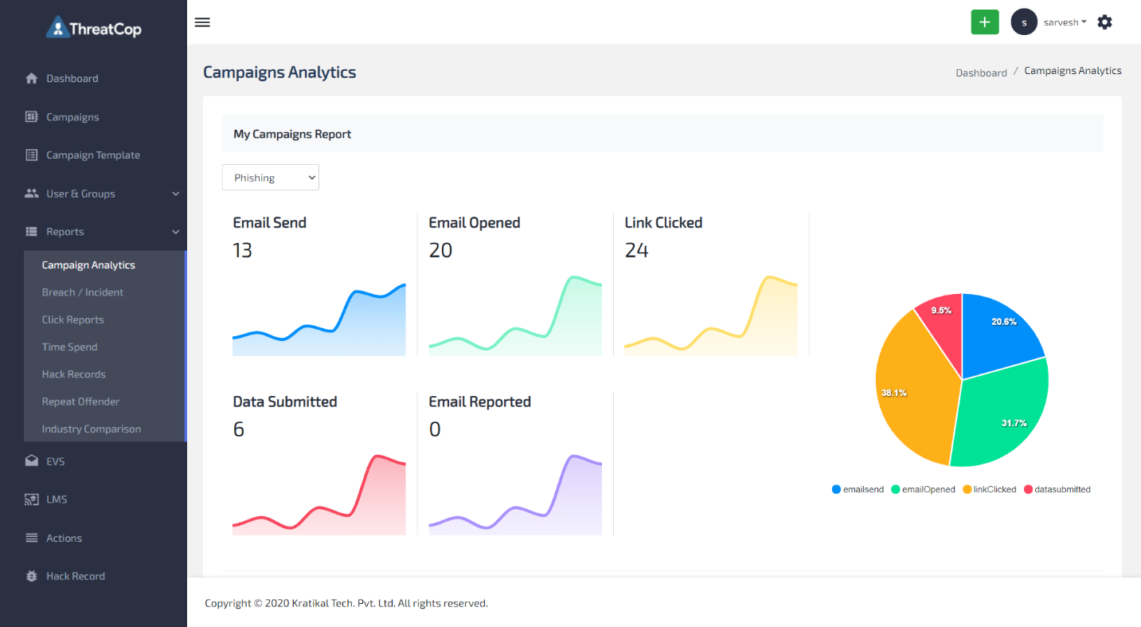Open Click Reports in the sidebar
Screen dimensions: 1141x627
click(73, 319)
